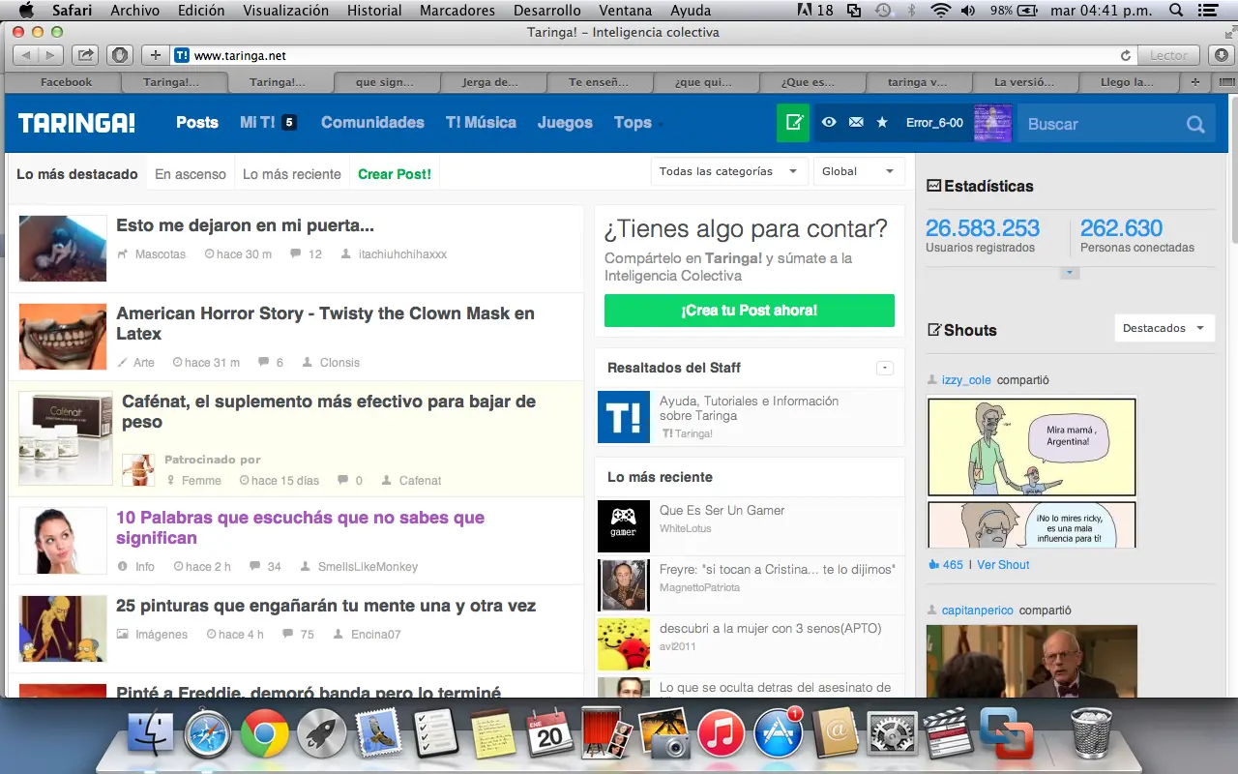Click the magnifier icon in the Buscar box
Viewport: 1238px width, 774px height.
[1195, 124]
